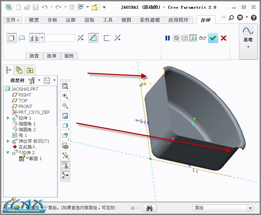Select the favorites navigator tab
The height and width of the screenshot is (215, 261).
(30, 70)
